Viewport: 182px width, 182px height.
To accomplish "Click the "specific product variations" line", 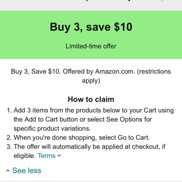I will click(x=52, y=129).
